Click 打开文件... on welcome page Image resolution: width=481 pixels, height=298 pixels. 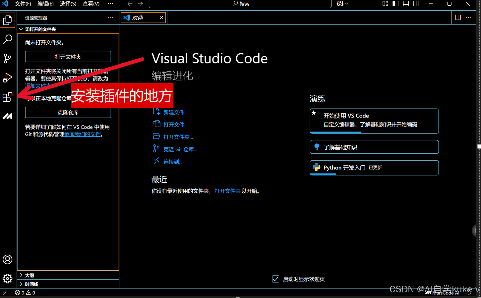(x=175, y=124)
